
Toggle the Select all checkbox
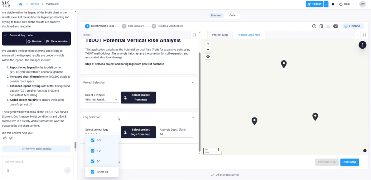coord(93,172)
